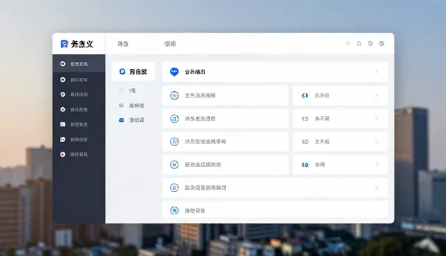Image resolution: width=446 pixels, height=256 pixels.
Task: Click the house icon on bottom card
Action: click(174, 211)
